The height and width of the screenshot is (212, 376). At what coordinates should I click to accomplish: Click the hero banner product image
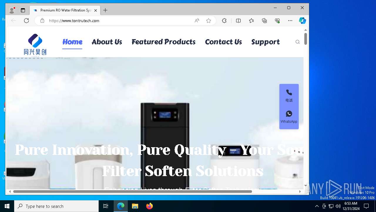click(x=155, y=123)
